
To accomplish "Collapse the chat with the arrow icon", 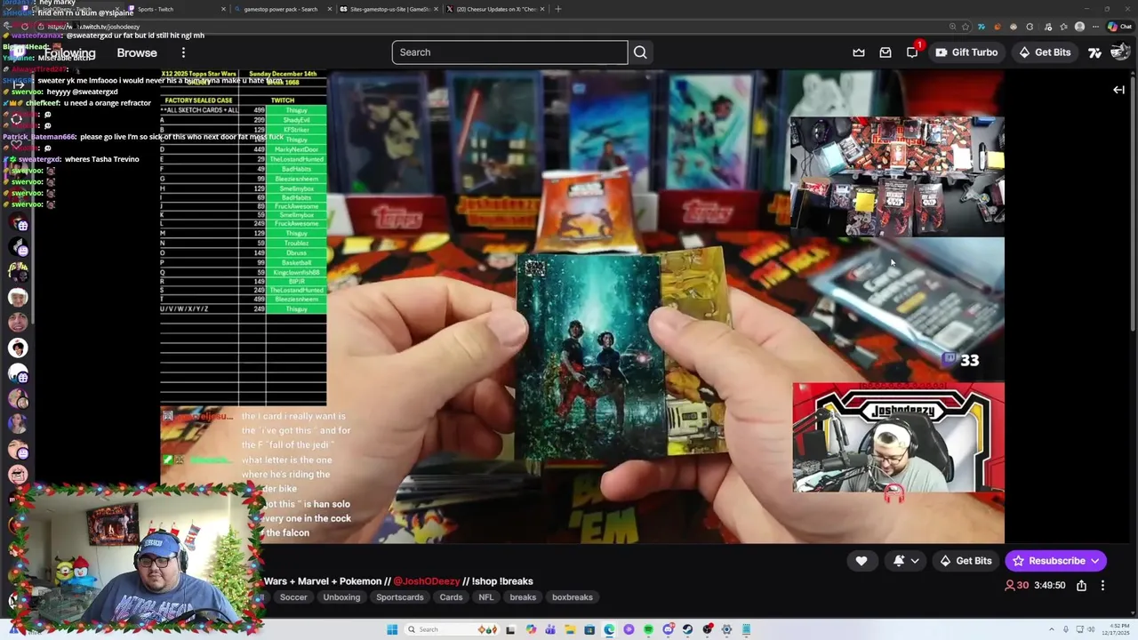I will (1119, 90).
